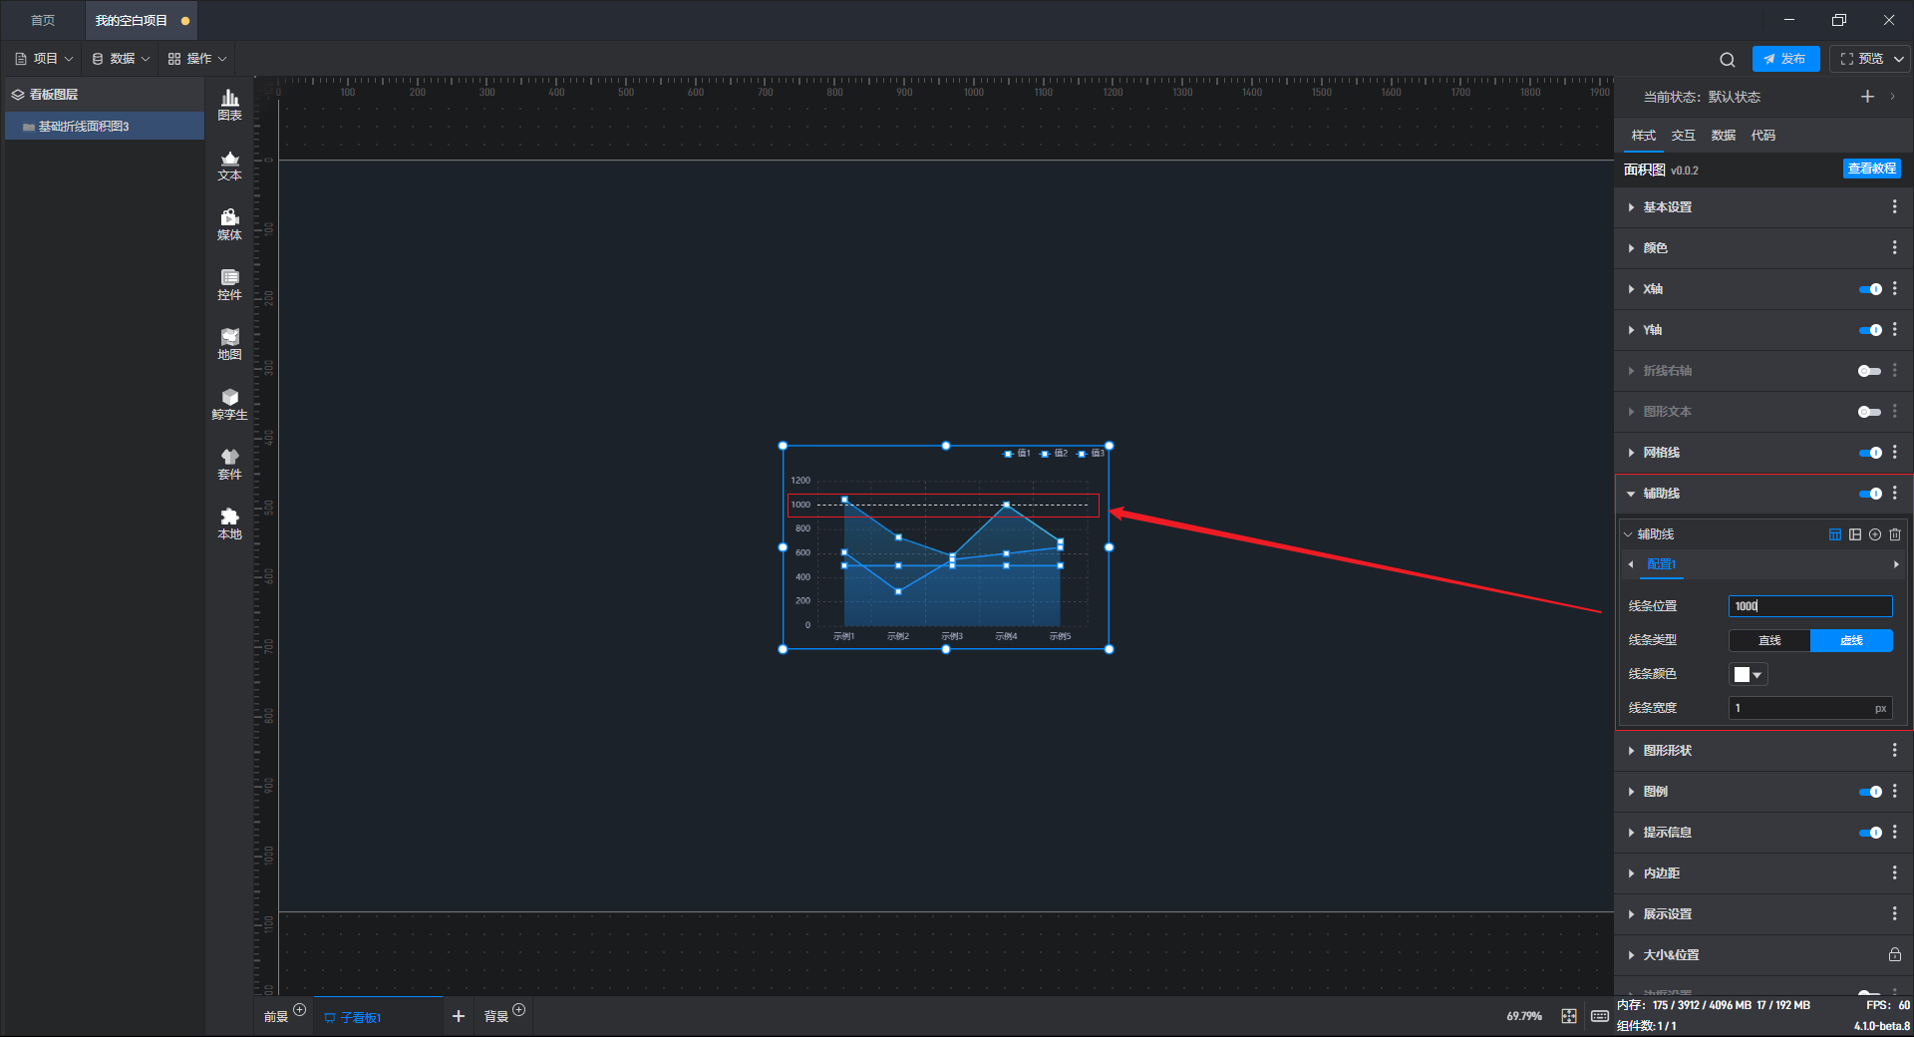
Task: Select 直线 solid line type
Action: coord(1769,640)
